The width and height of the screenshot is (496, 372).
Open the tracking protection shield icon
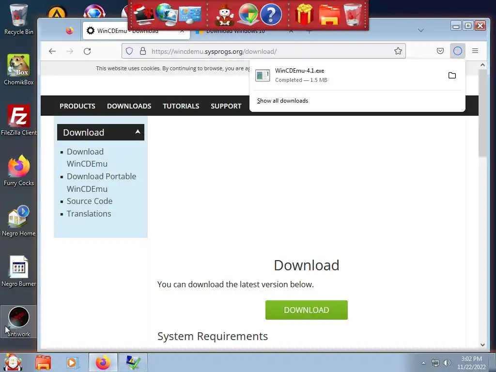pyautogui.click(x=129, y=51)
